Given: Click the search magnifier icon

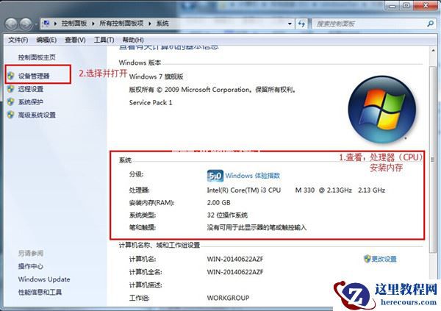Looking at the screenshot, I should click(430, 24).
